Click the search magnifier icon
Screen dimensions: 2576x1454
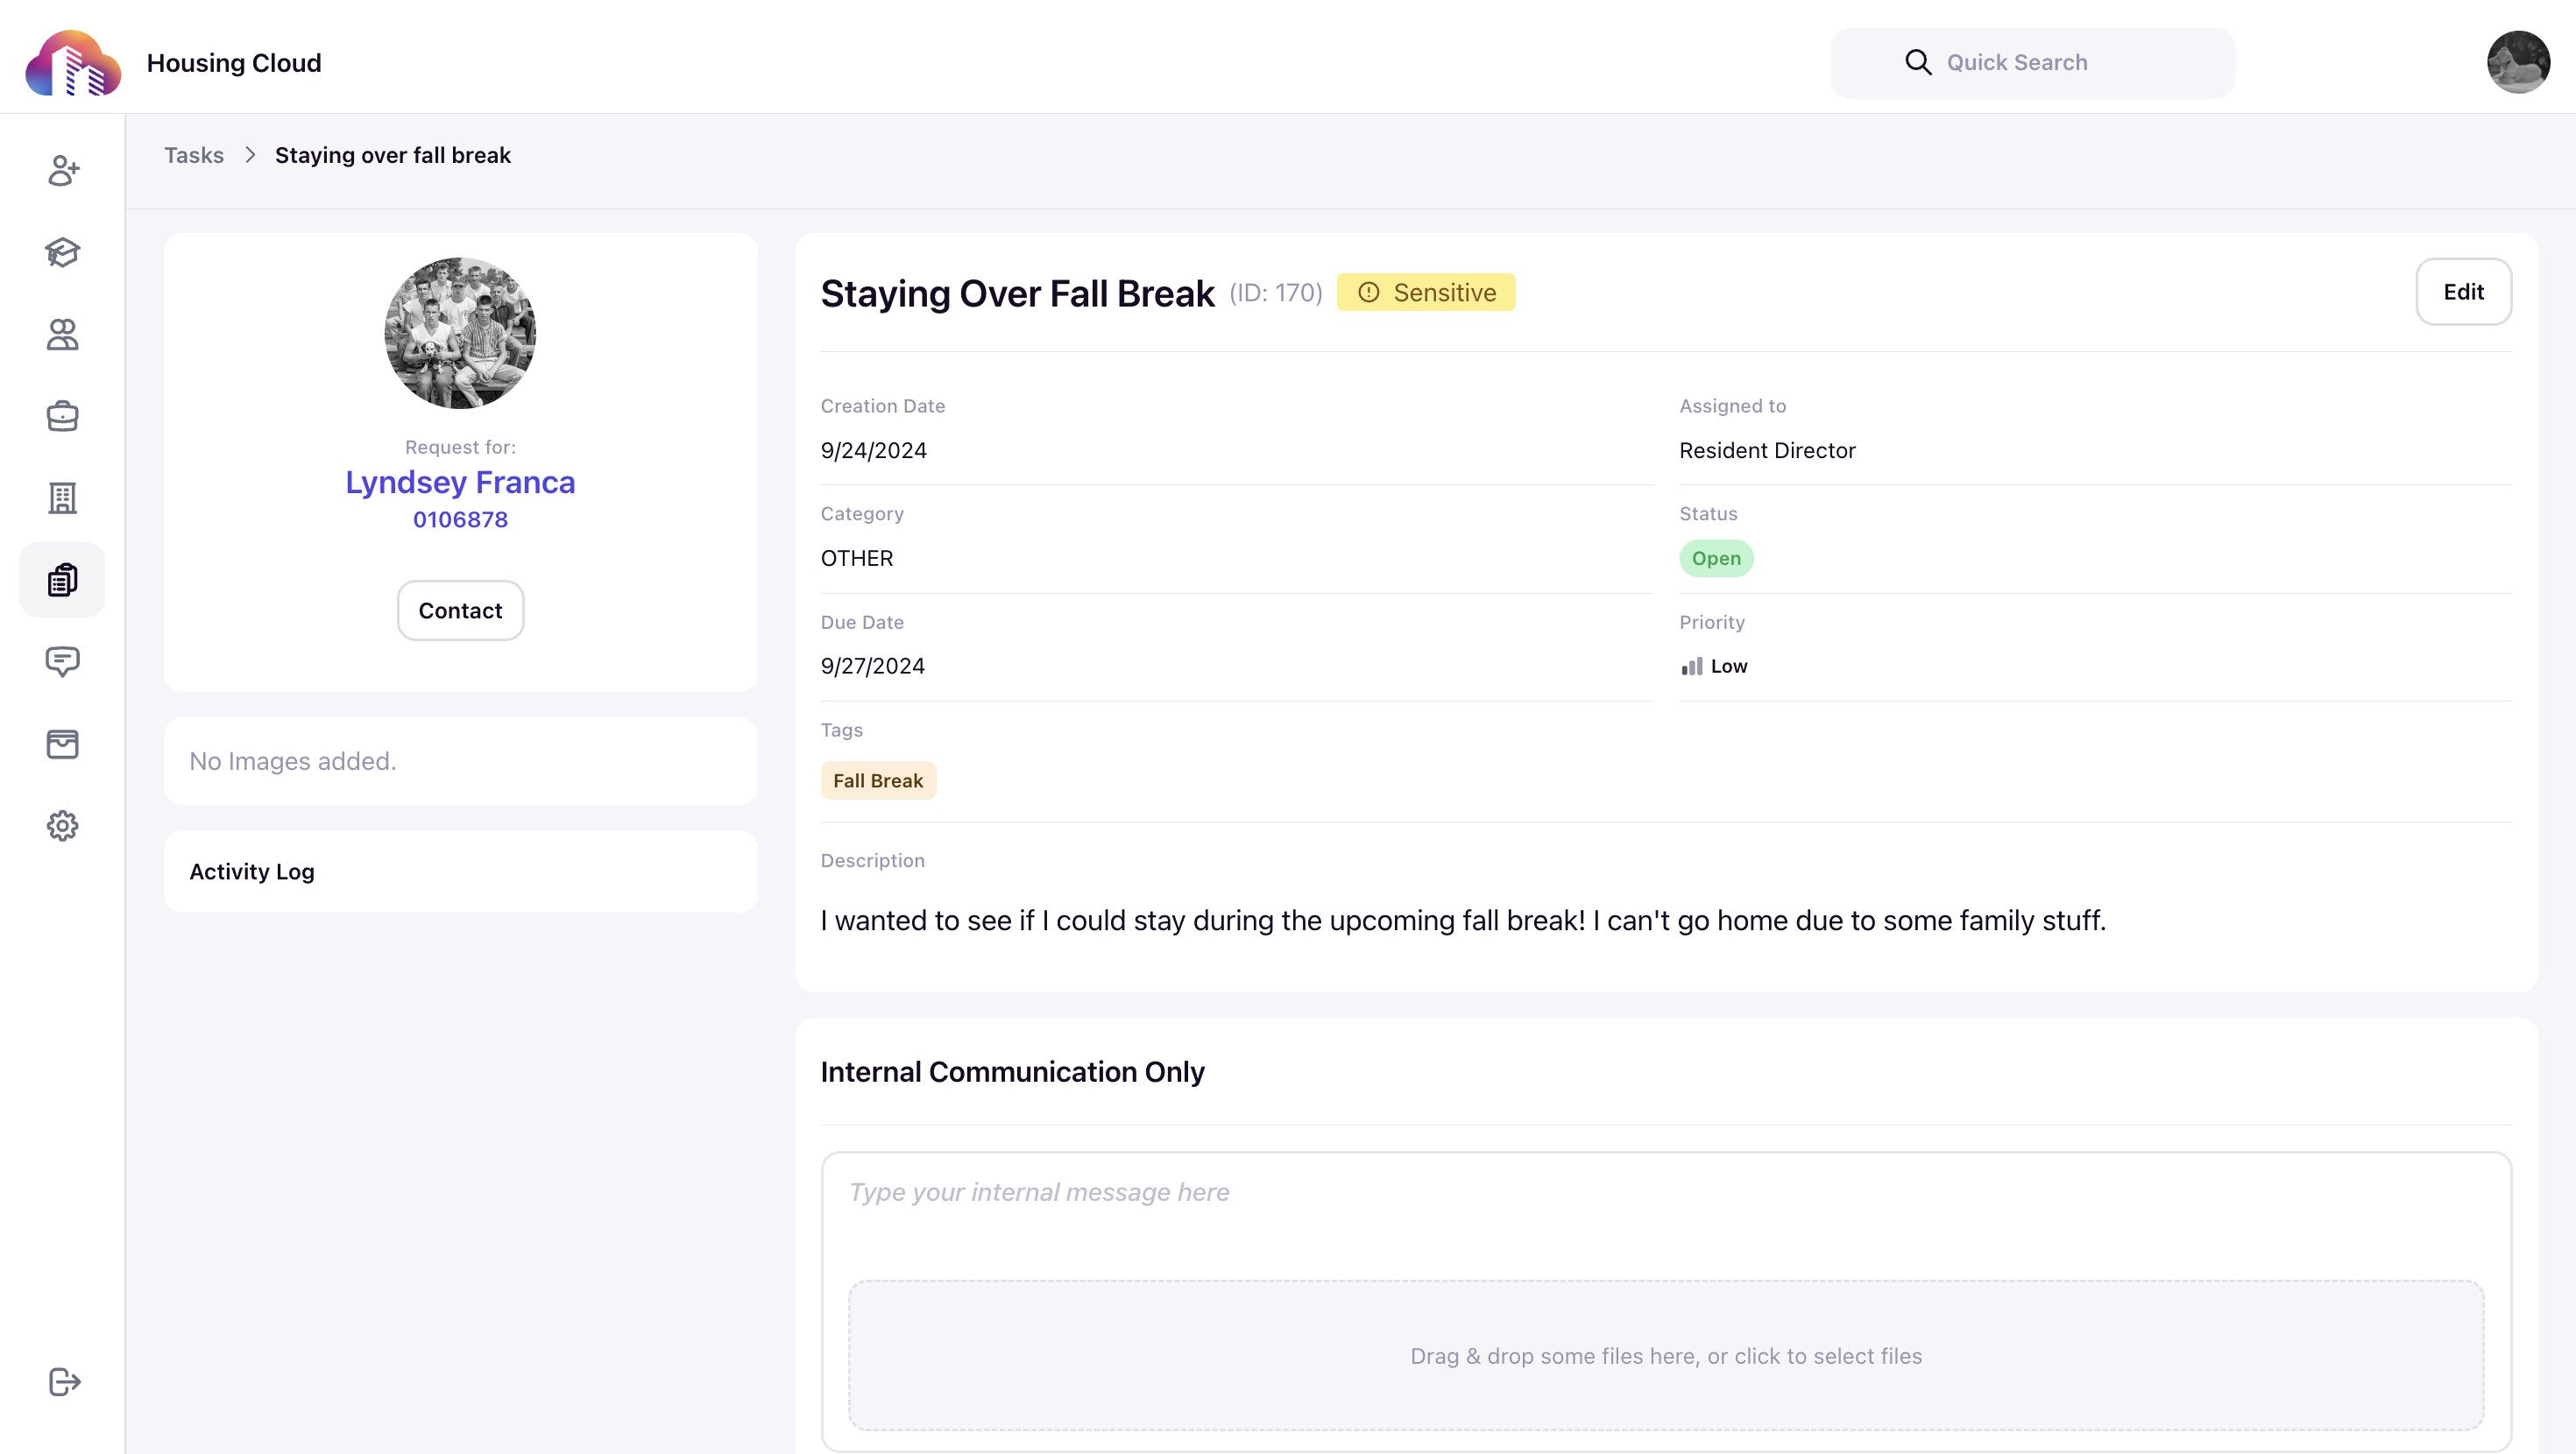click(x=1917, y=62)
